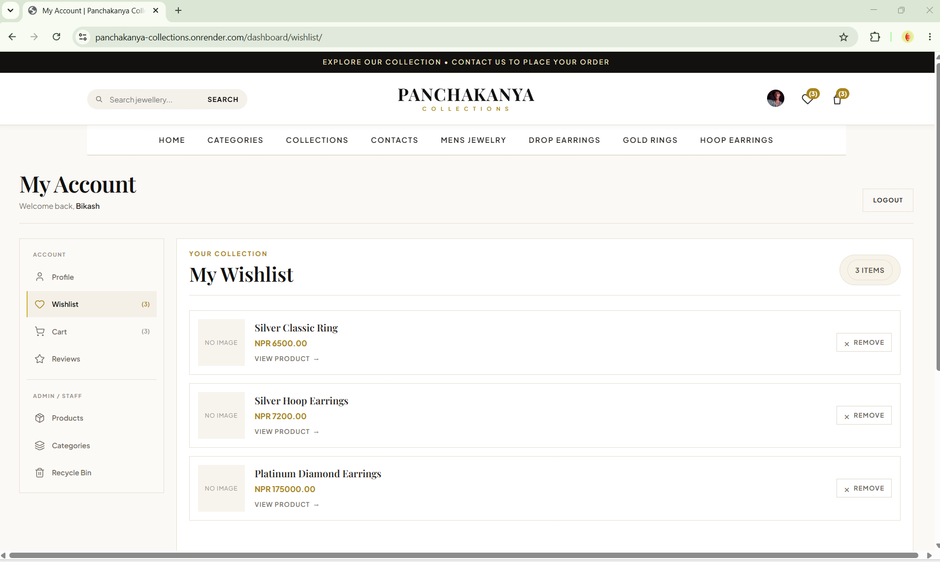This screenshot has width=940, height=562.
Task: Click the Wishlist heart icon in sidebar
Action: (x=40, y=304)
